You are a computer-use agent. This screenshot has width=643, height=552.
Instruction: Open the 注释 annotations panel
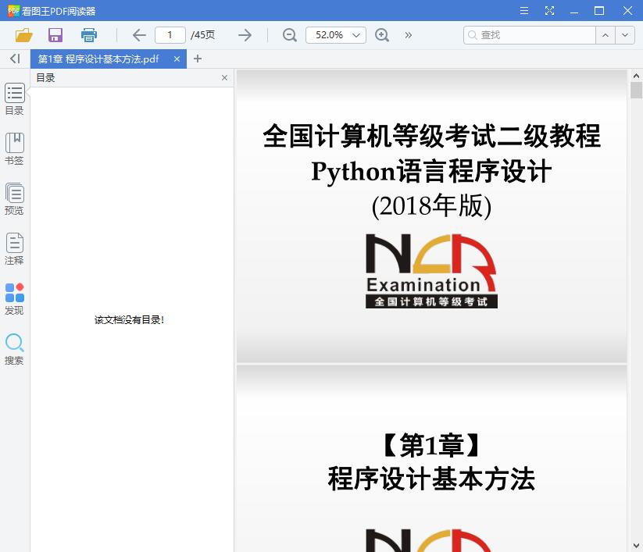coord(14,248)
